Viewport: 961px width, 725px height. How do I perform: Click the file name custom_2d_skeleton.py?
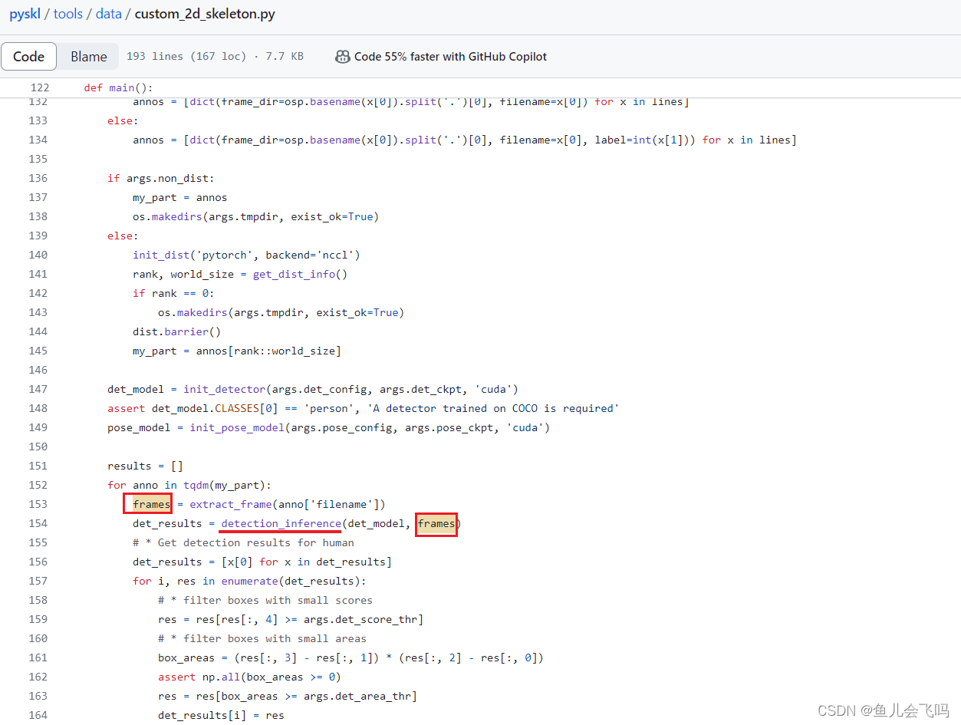pos(204,13)
